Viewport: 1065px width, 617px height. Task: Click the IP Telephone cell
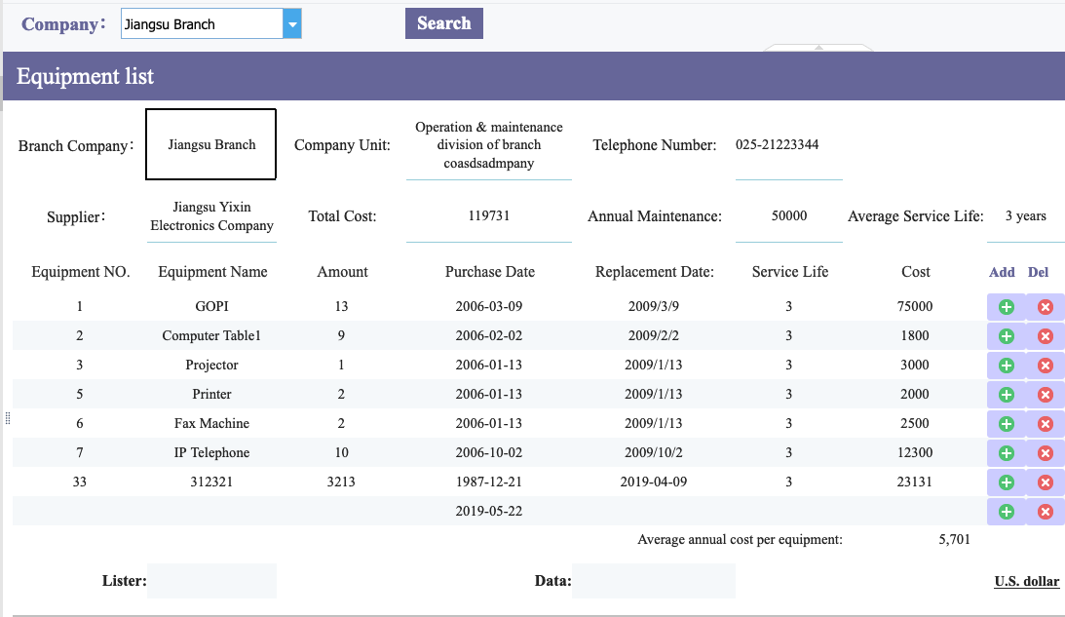pos(211,452)
